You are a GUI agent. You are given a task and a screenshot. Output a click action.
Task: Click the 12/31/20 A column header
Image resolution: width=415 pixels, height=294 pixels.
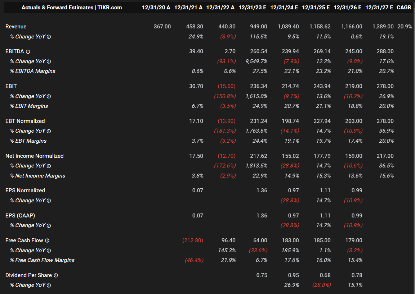click(x=156, y=7)
